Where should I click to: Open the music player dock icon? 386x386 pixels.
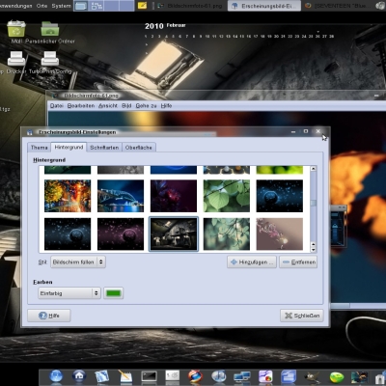219,376
